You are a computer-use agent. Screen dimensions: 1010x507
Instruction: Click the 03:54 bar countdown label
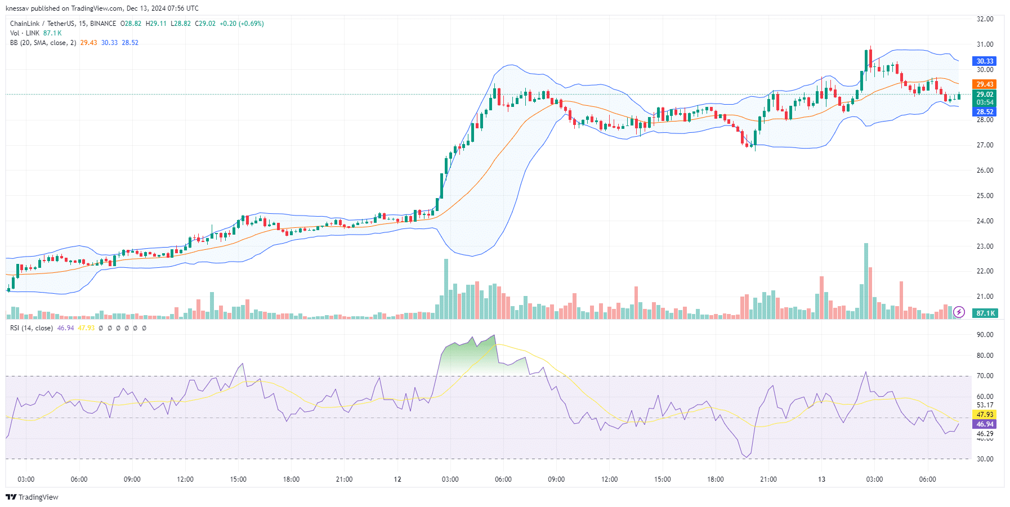click(985, 102)
